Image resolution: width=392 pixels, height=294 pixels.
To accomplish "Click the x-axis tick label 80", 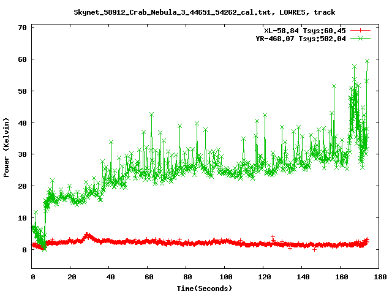I will (187, 277).
